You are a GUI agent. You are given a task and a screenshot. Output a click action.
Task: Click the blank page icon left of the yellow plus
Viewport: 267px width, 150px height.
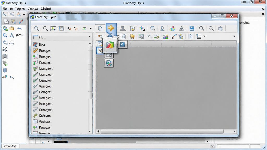click(100, 28)
